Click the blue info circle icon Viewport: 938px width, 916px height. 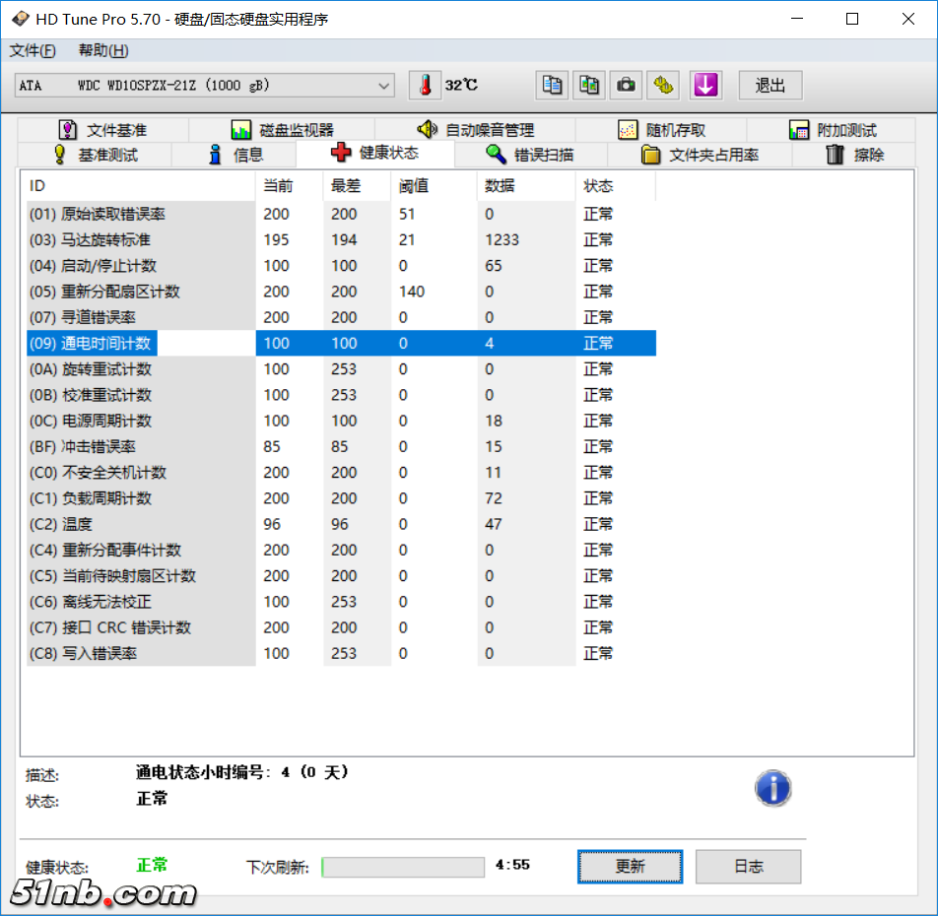pyautogui.click(x=773, y=788)
